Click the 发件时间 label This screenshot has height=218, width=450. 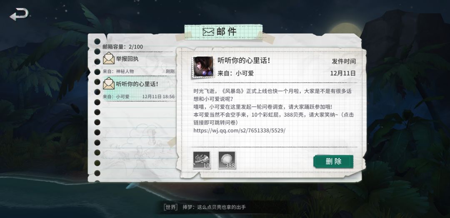coord(344,61)
